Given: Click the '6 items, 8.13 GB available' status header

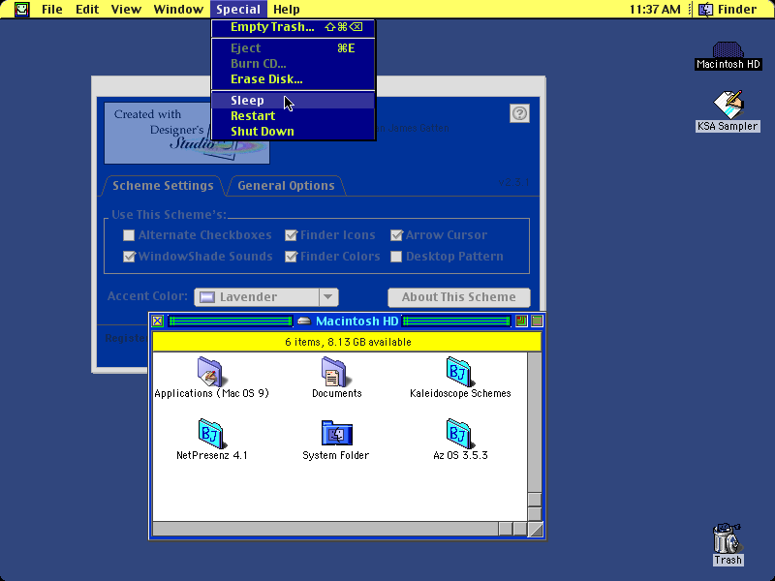Looking at the screenshot, I should (x=347, y=342).
